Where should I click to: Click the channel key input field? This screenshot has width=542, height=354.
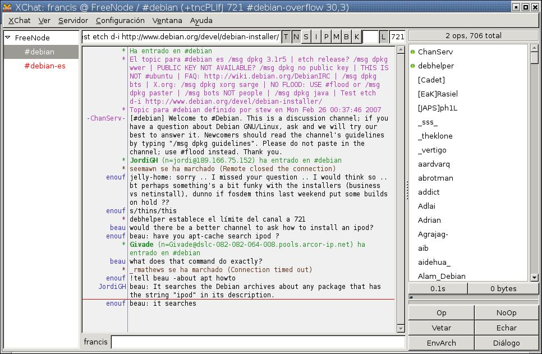point(370,36)
